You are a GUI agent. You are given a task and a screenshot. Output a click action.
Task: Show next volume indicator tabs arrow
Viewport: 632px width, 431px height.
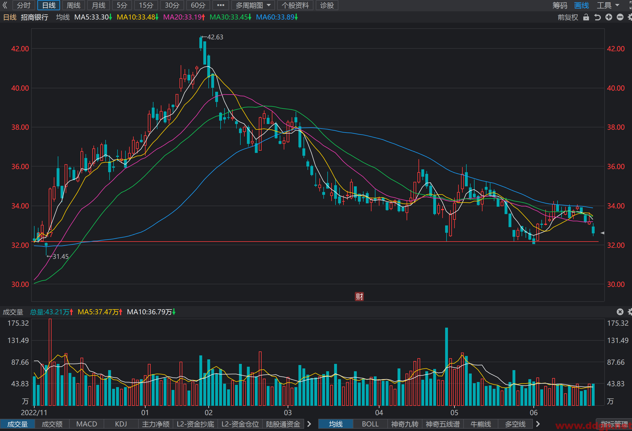pyautogui.click(x=309, y=424)
